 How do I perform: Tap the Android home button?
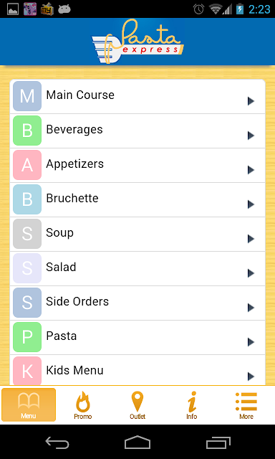137,443
